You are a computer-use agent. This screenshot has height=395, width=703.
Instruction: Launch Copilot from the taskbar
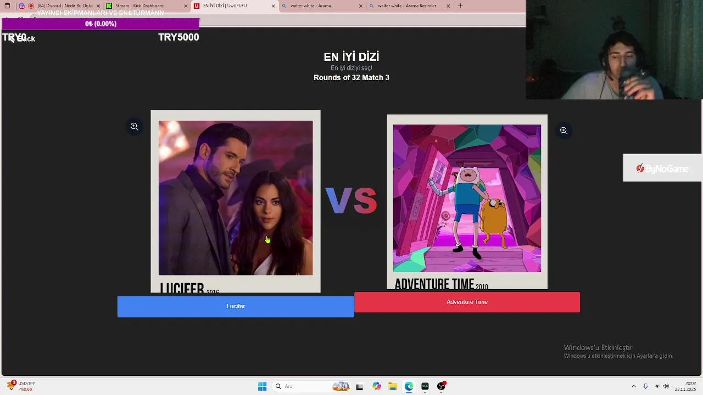click(376, 386)
